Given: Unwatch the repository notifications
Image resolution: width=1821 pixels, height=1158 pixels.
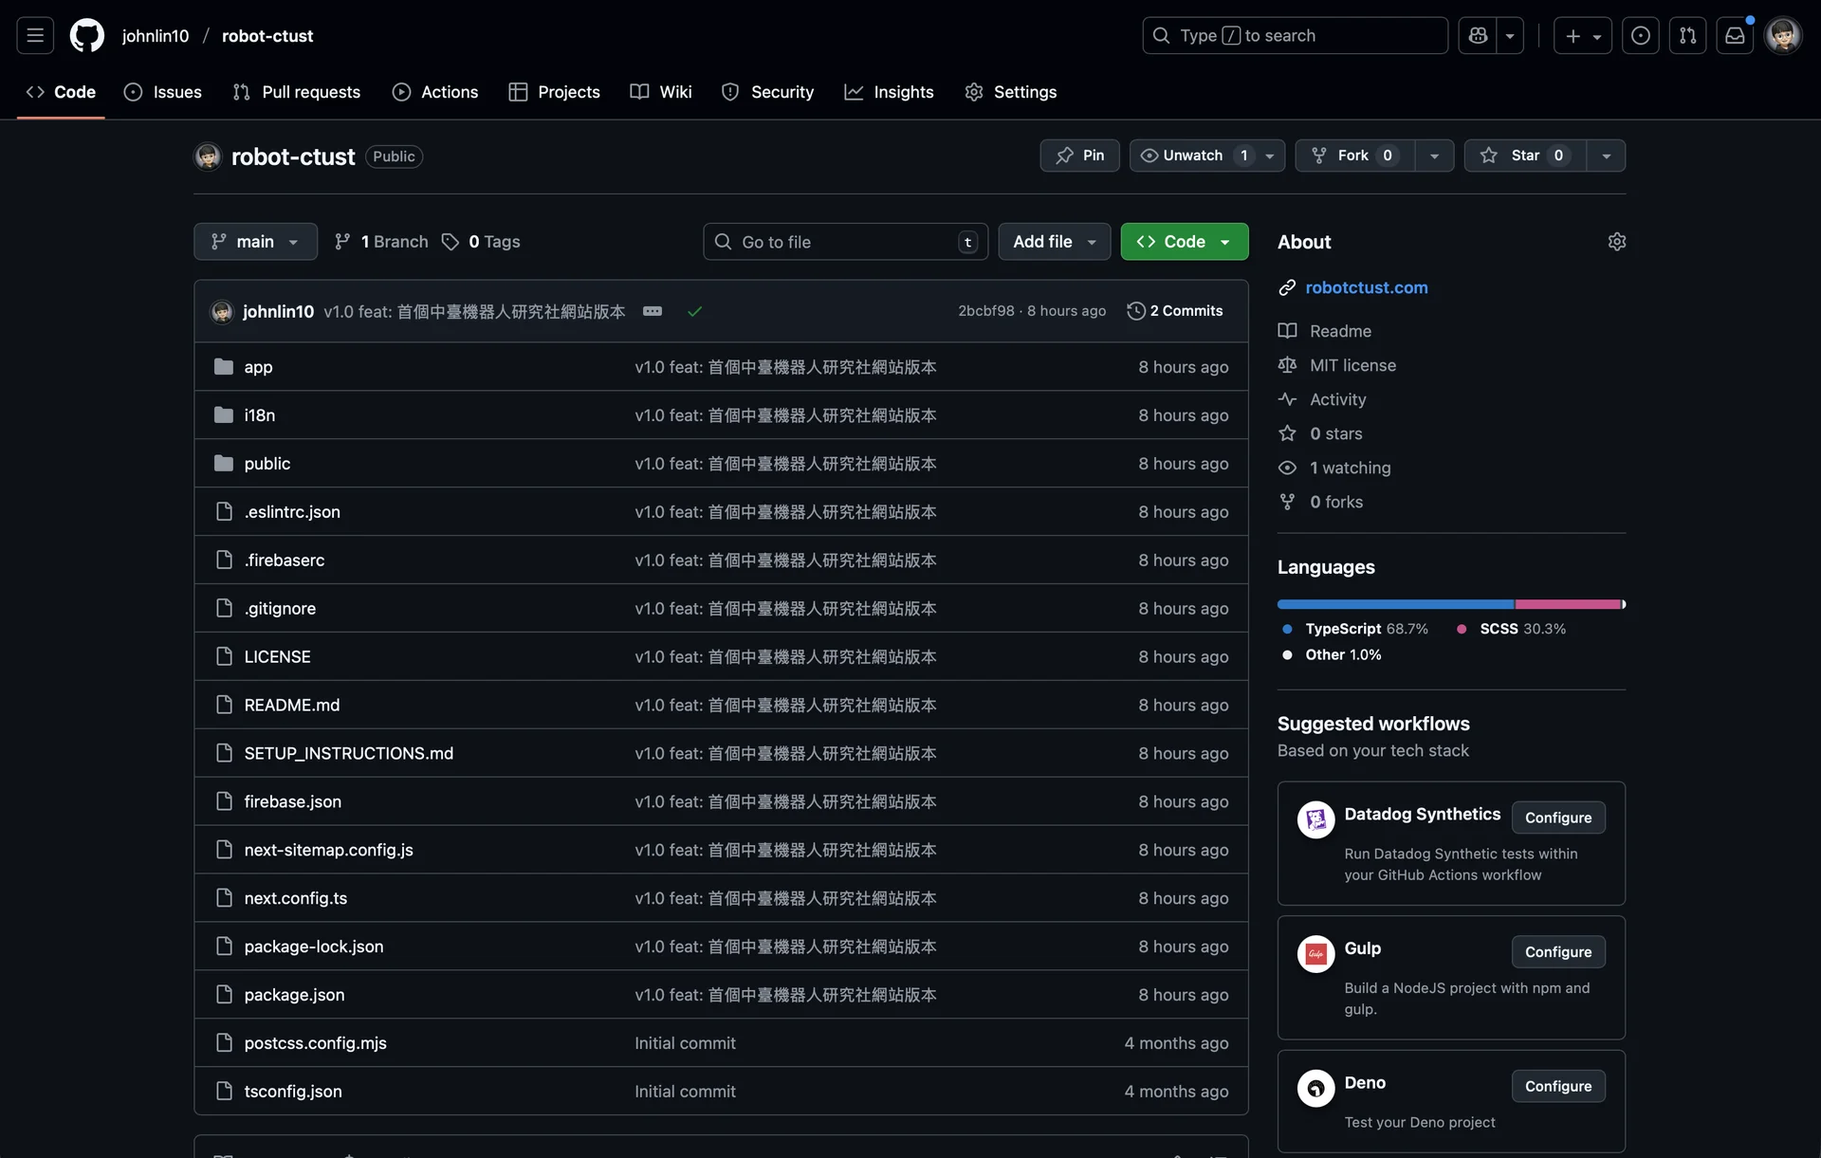Looking at the screenshot, I should pos(1207,156).
